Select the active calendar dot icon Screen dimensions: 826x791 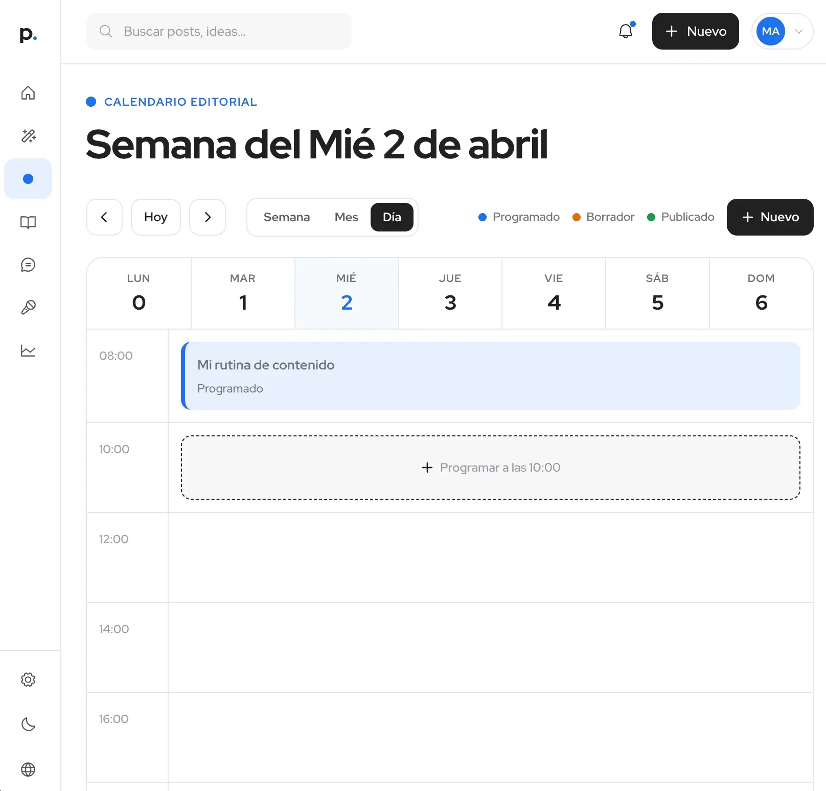[x=28, y=179]
